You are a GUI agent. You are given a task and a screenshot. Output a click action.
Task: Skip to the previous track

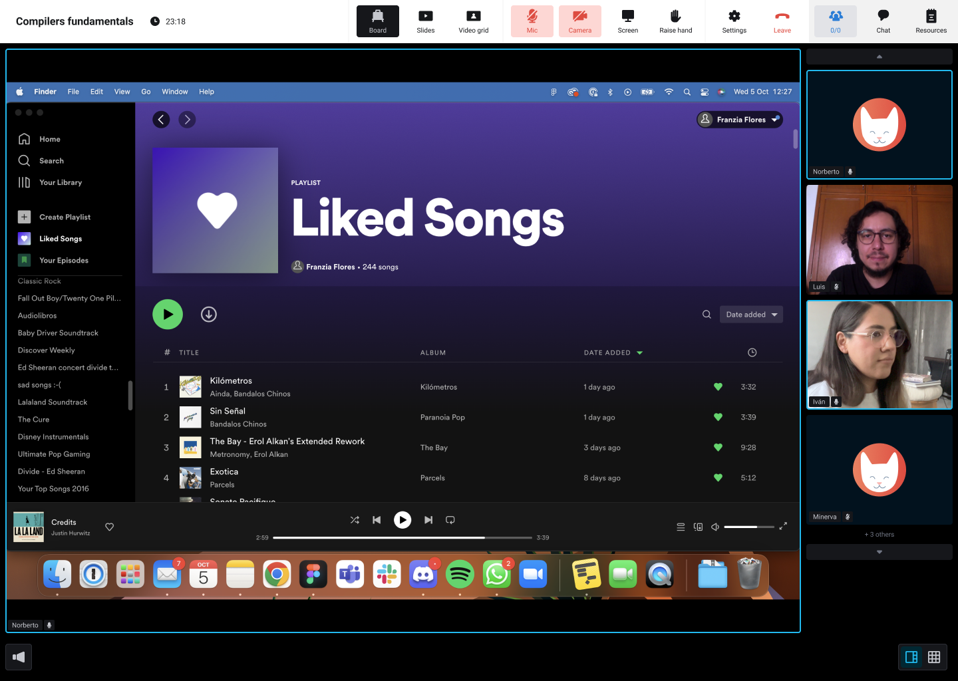pos(377,520)
